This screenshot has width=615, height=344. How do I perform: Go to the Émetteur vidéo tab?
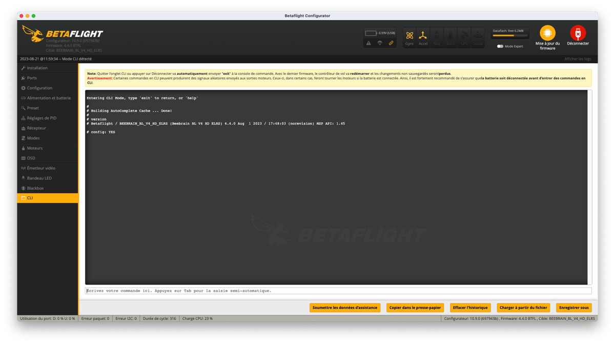48,168
